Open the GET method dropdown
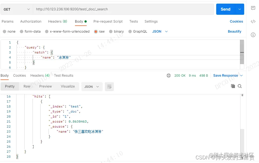This screenshot has height=163, width=259. coord(17,9)
